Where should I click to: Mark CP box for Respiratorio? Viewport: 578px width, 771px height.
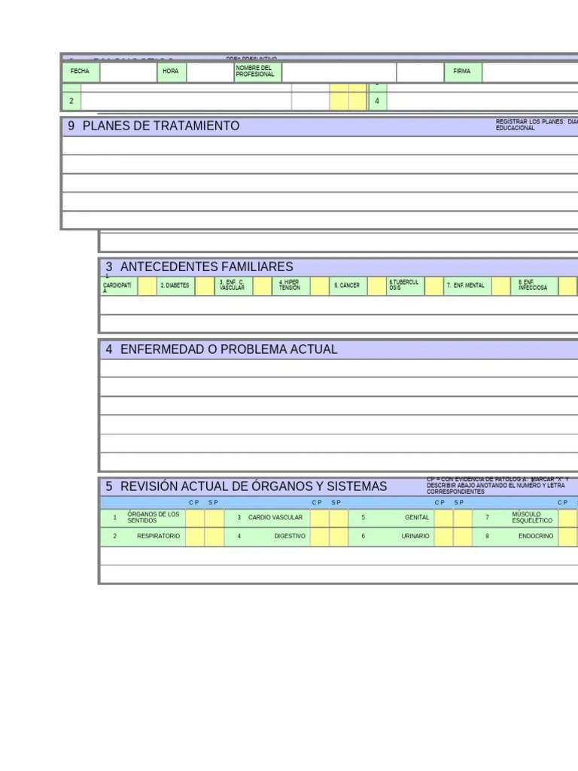[195, 537]
